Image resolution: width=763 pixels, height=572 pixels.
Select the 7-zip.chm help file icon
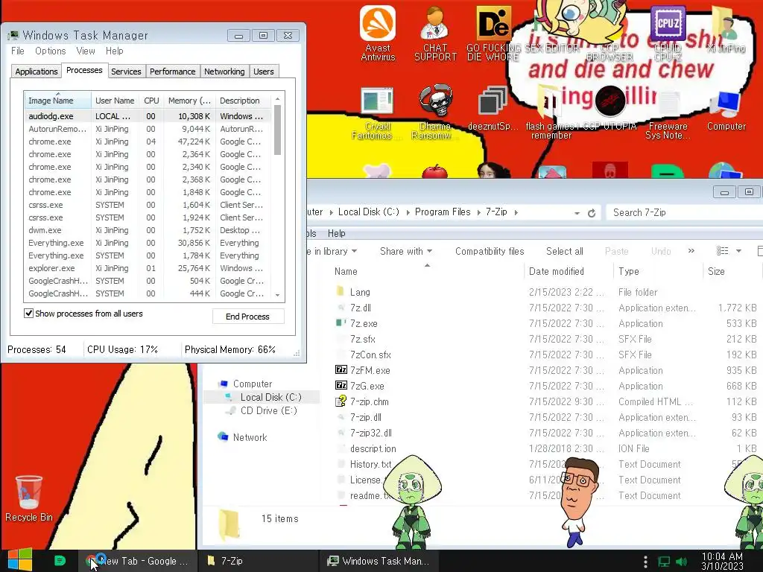(x=341, y=401)
